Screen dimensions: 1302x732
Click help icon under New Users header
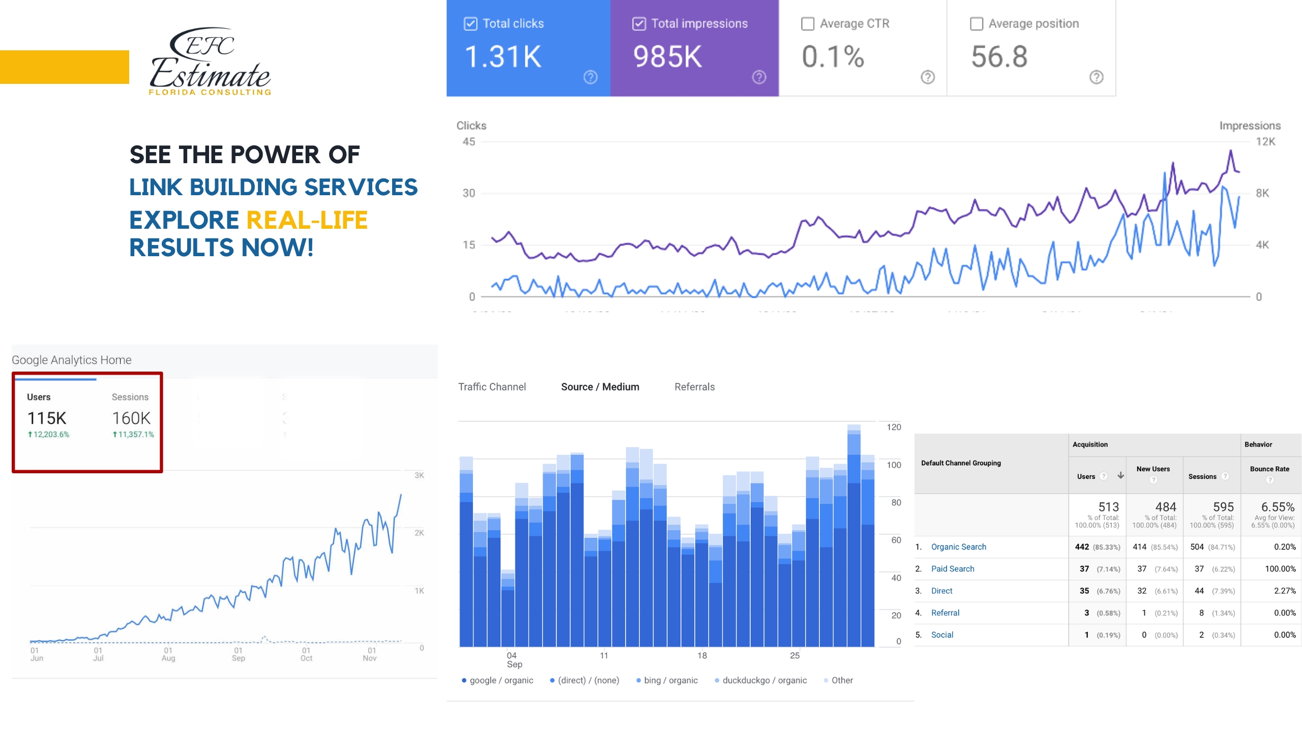pyautogui.click(x=1153, y=480)
